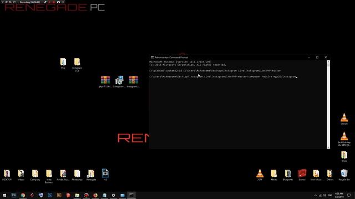Open the Action Center notifications
This screenshot has width=355, height=199.
[x=349, y=195]
